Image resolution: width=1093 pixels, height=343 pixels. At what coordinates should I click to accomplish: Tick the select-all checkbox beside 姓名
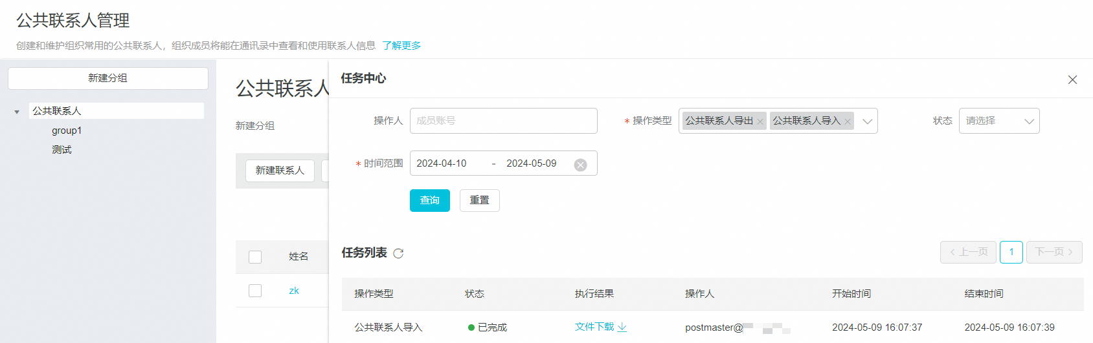(255, 257)
